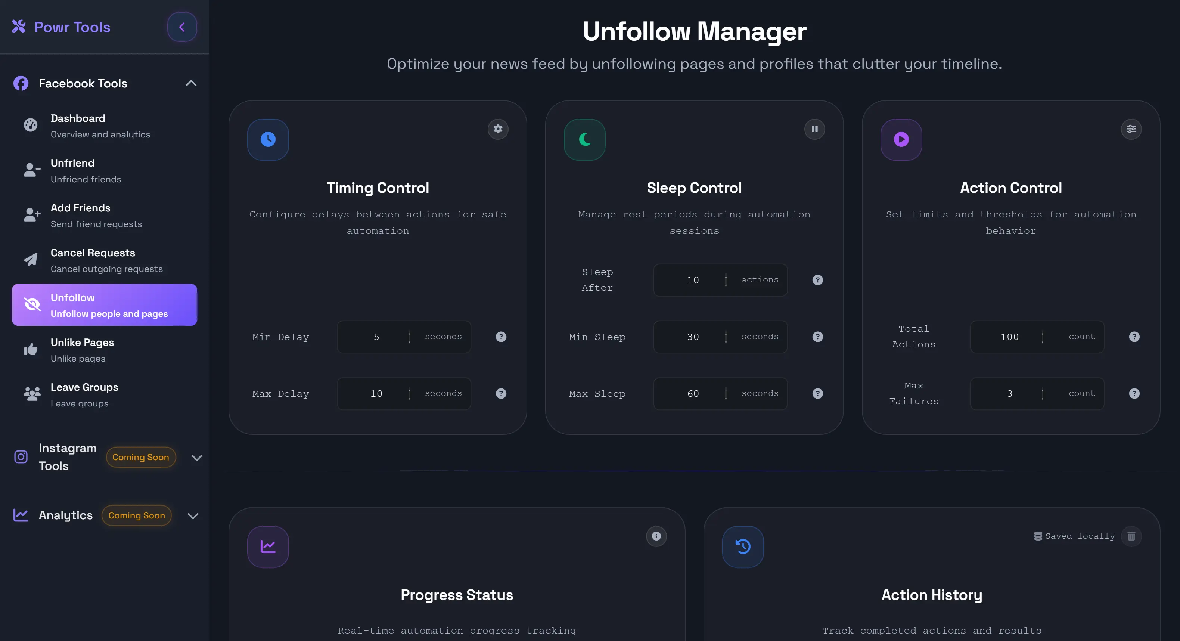Click the Instagram logo icon
The height and width of the screenshot is (641, 1180).
click(21, 457)
